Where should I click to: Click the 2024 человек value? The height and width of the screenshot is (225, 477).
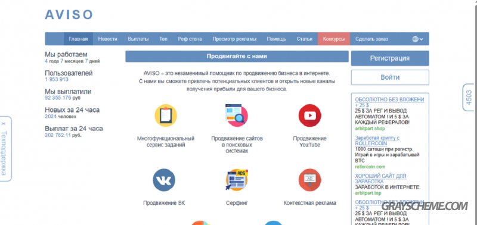click(61, 116)
